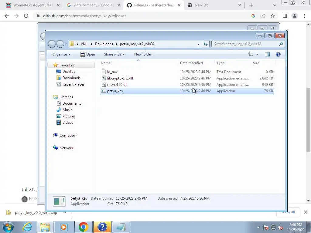311x233 pixels.
Task: Switch to the New Tab tab
Action: pos(214,5)
